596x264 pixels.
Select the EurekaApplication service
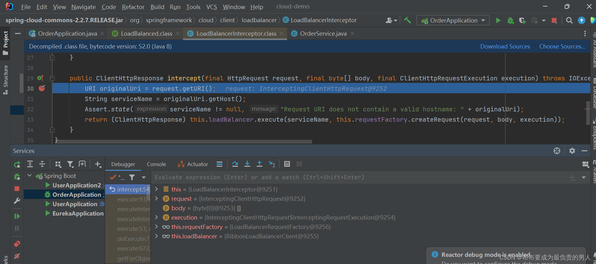(78, 213)
